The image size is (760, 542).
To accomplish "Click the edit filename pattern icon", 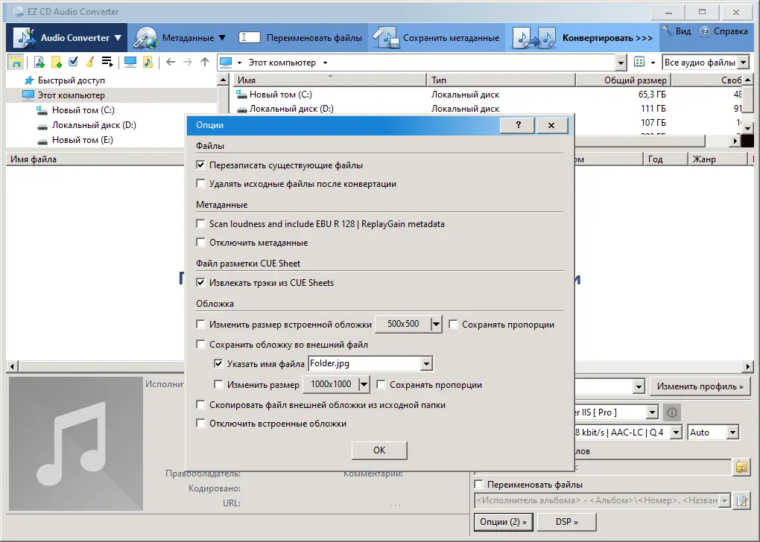I will pos(742,500).
